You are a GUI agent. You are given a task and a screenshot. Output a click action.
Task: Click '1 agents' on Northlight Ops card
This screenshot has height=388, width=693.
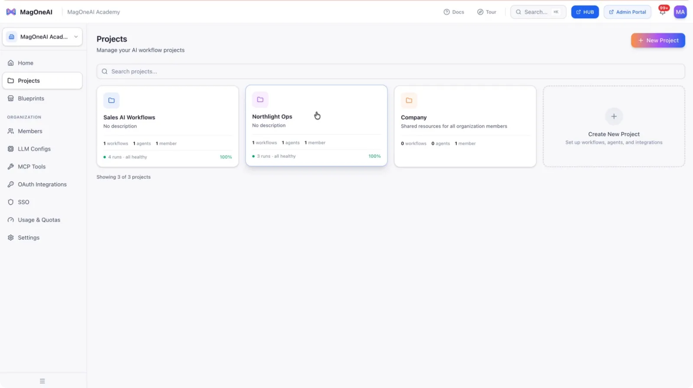pos(291,143)
